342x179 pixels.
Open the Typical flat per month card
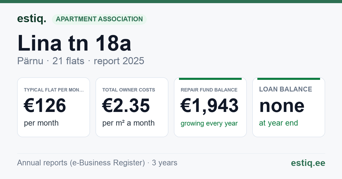54,107
